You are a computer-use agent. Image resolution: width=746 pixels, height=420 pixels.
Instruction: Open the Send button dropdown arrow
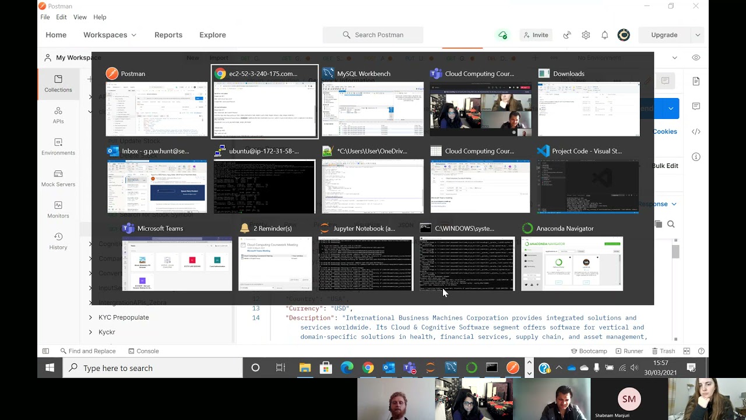[x=671, y=108]
